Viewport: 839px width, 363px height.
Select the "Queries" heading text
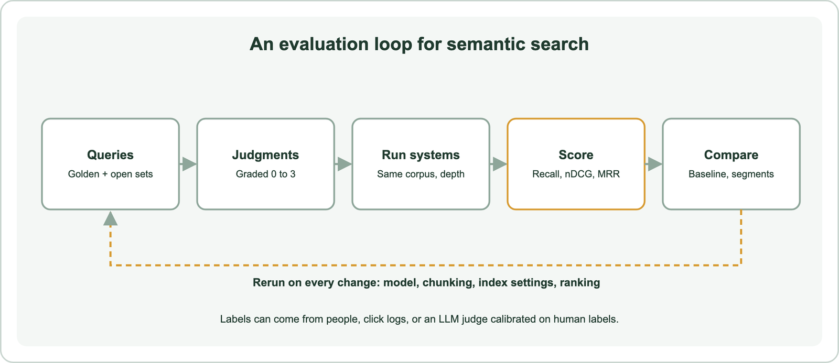coord(110,155)
